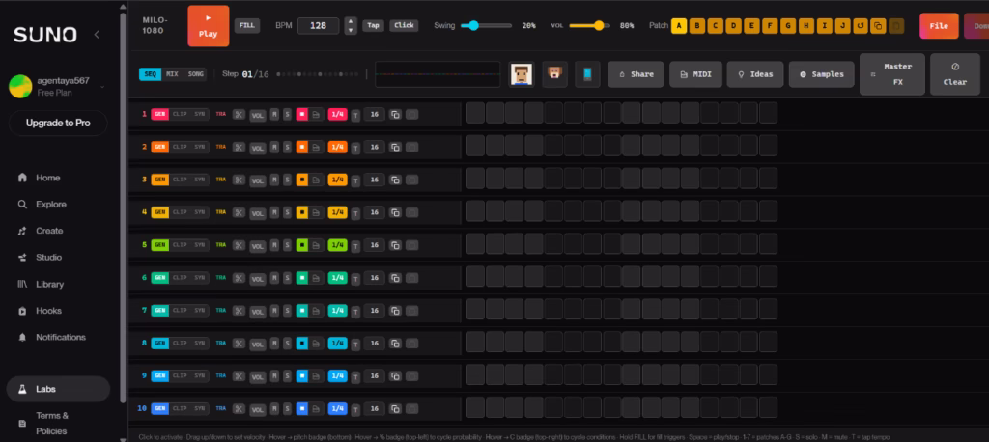Clear the pattern with Clear button
This screenshot has height=442, width=989.
955,74
